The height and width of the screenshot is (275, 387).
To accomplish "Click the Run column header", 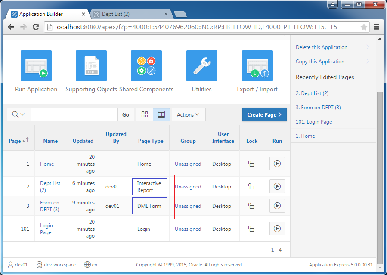I will 277,141.
